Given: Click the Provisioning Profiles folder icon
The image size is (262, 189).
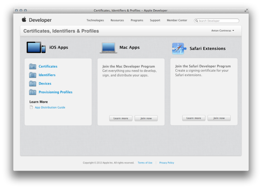Looking at the screenshot, I should 33,92.
